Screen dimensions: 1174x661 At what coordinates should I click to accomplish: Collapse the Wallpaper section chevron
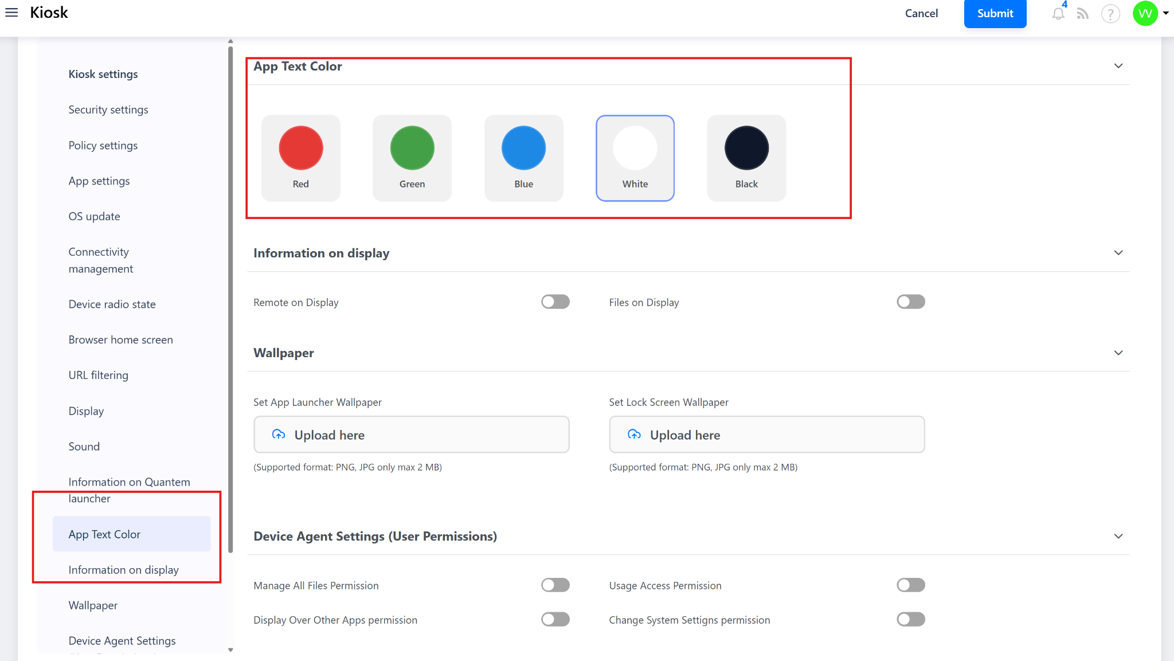click(x=1118, y=353)
